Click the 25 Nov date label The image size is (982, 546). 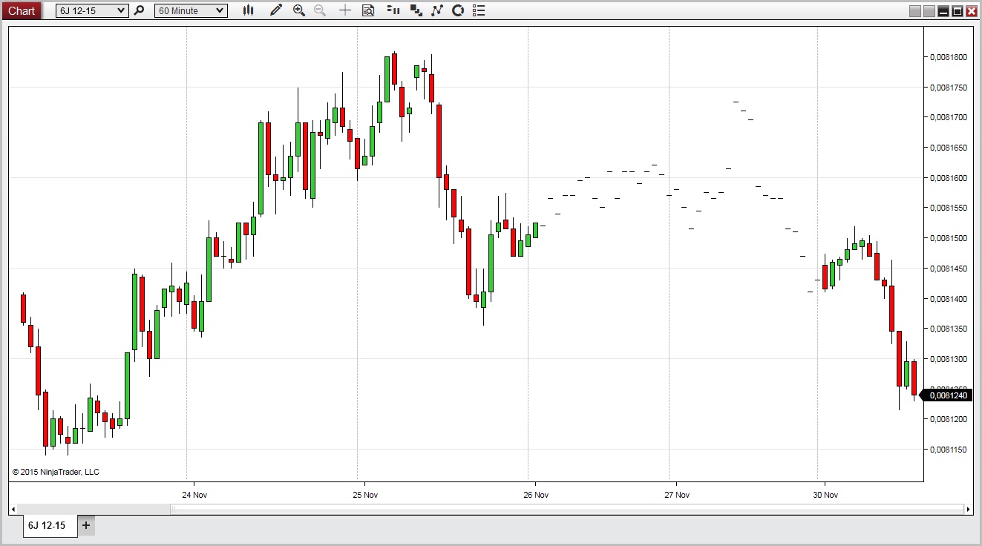pos(365,494)
